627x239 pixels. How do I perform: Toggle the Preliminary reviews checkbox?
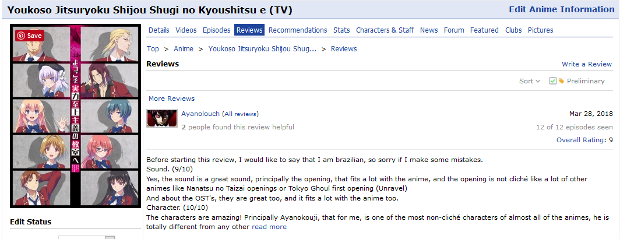tap(553, 81)
